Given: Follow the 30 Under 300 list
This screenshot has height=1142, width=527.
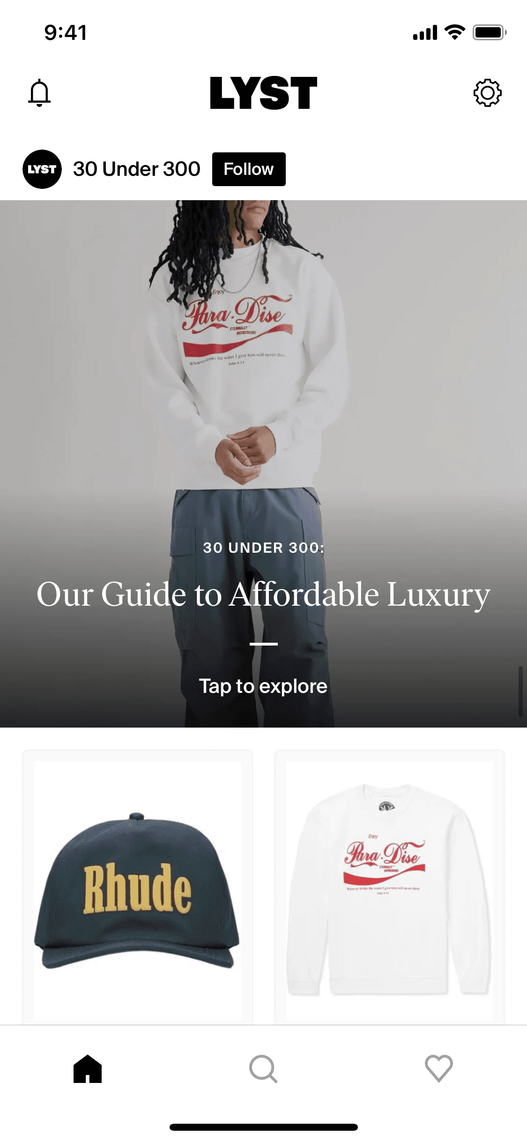Looking at the screenshot, I should click(249, 169).
